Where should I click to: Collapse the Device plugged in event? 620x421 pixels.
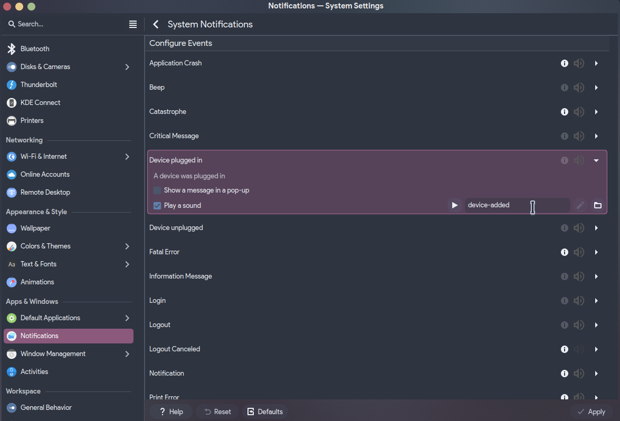[596, 160]
